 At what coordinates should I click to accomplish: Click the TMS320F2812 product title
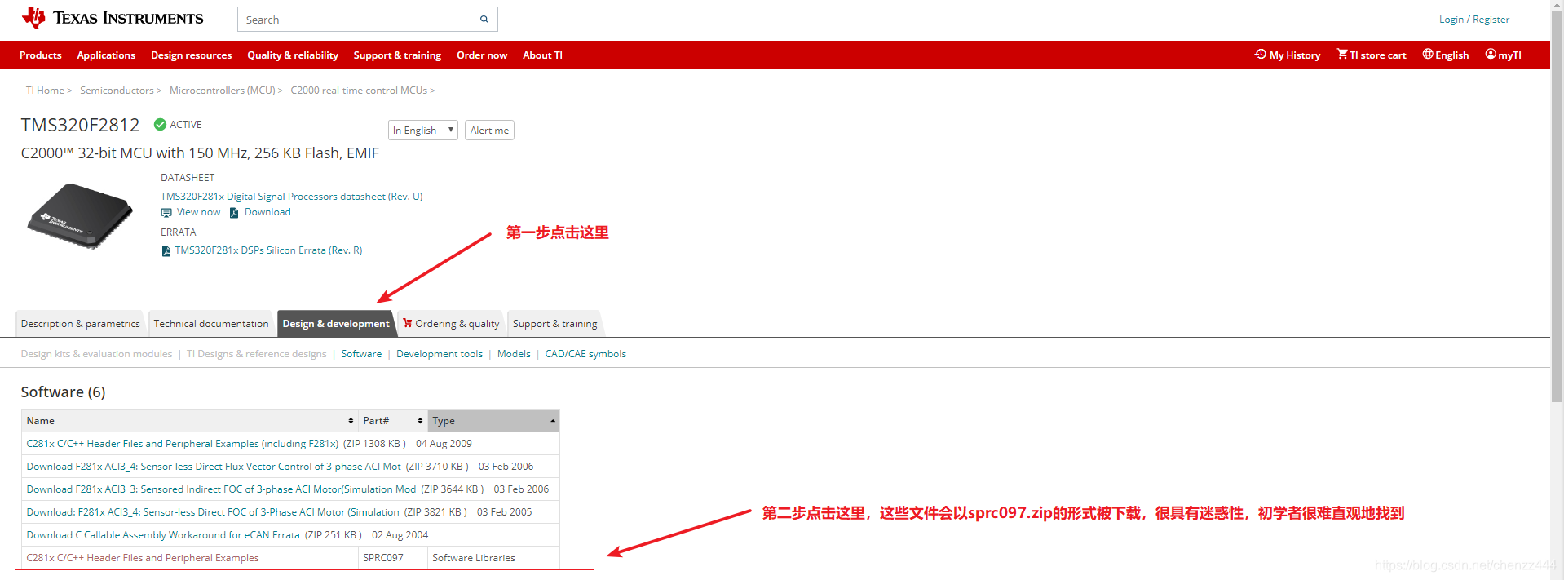click(x=80, y=125)
